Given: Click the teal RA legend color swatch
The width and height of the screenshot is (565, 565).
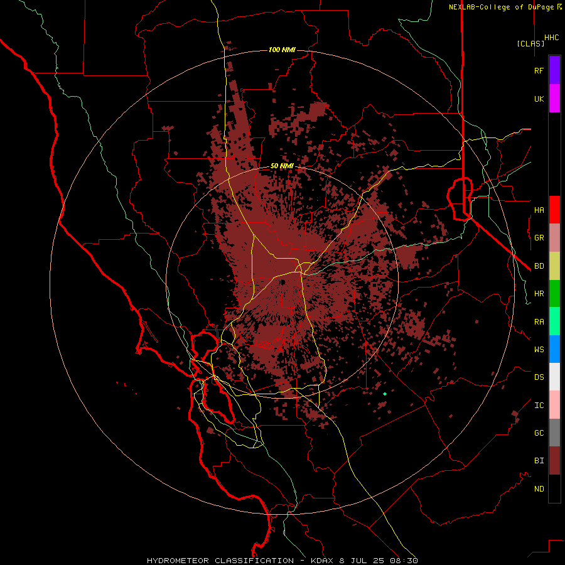Looking at the screenshot, I should tap(554, 321).
